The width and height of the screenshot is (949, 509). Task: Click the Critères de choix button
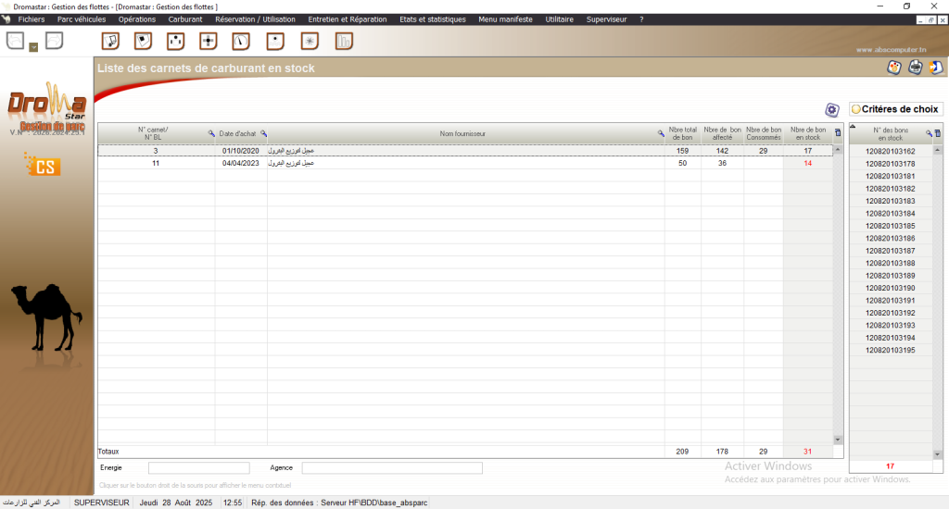coord(895,109)
